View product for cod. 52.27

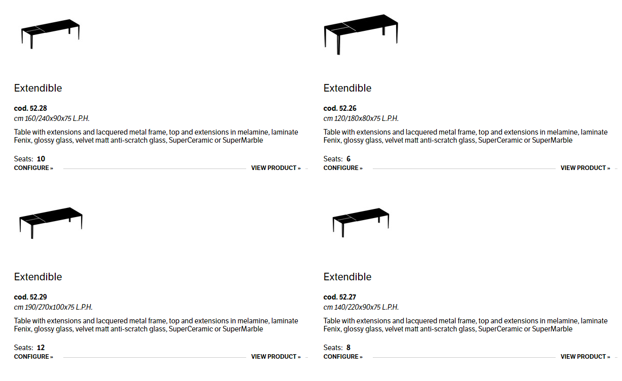[x=585, y=357]
